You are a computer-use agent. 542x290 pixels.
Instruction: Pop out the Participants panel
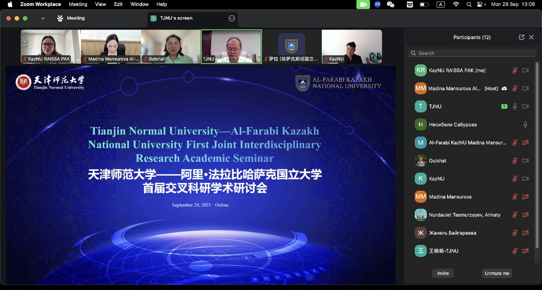click(x=521, y=37)
